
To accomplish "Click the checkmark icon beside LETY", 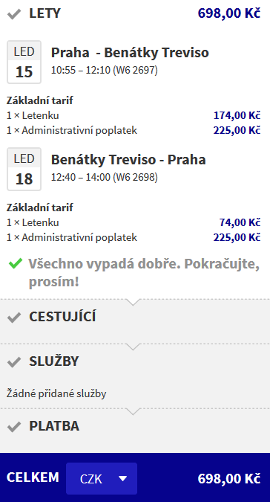I will (x=14, y=14).
